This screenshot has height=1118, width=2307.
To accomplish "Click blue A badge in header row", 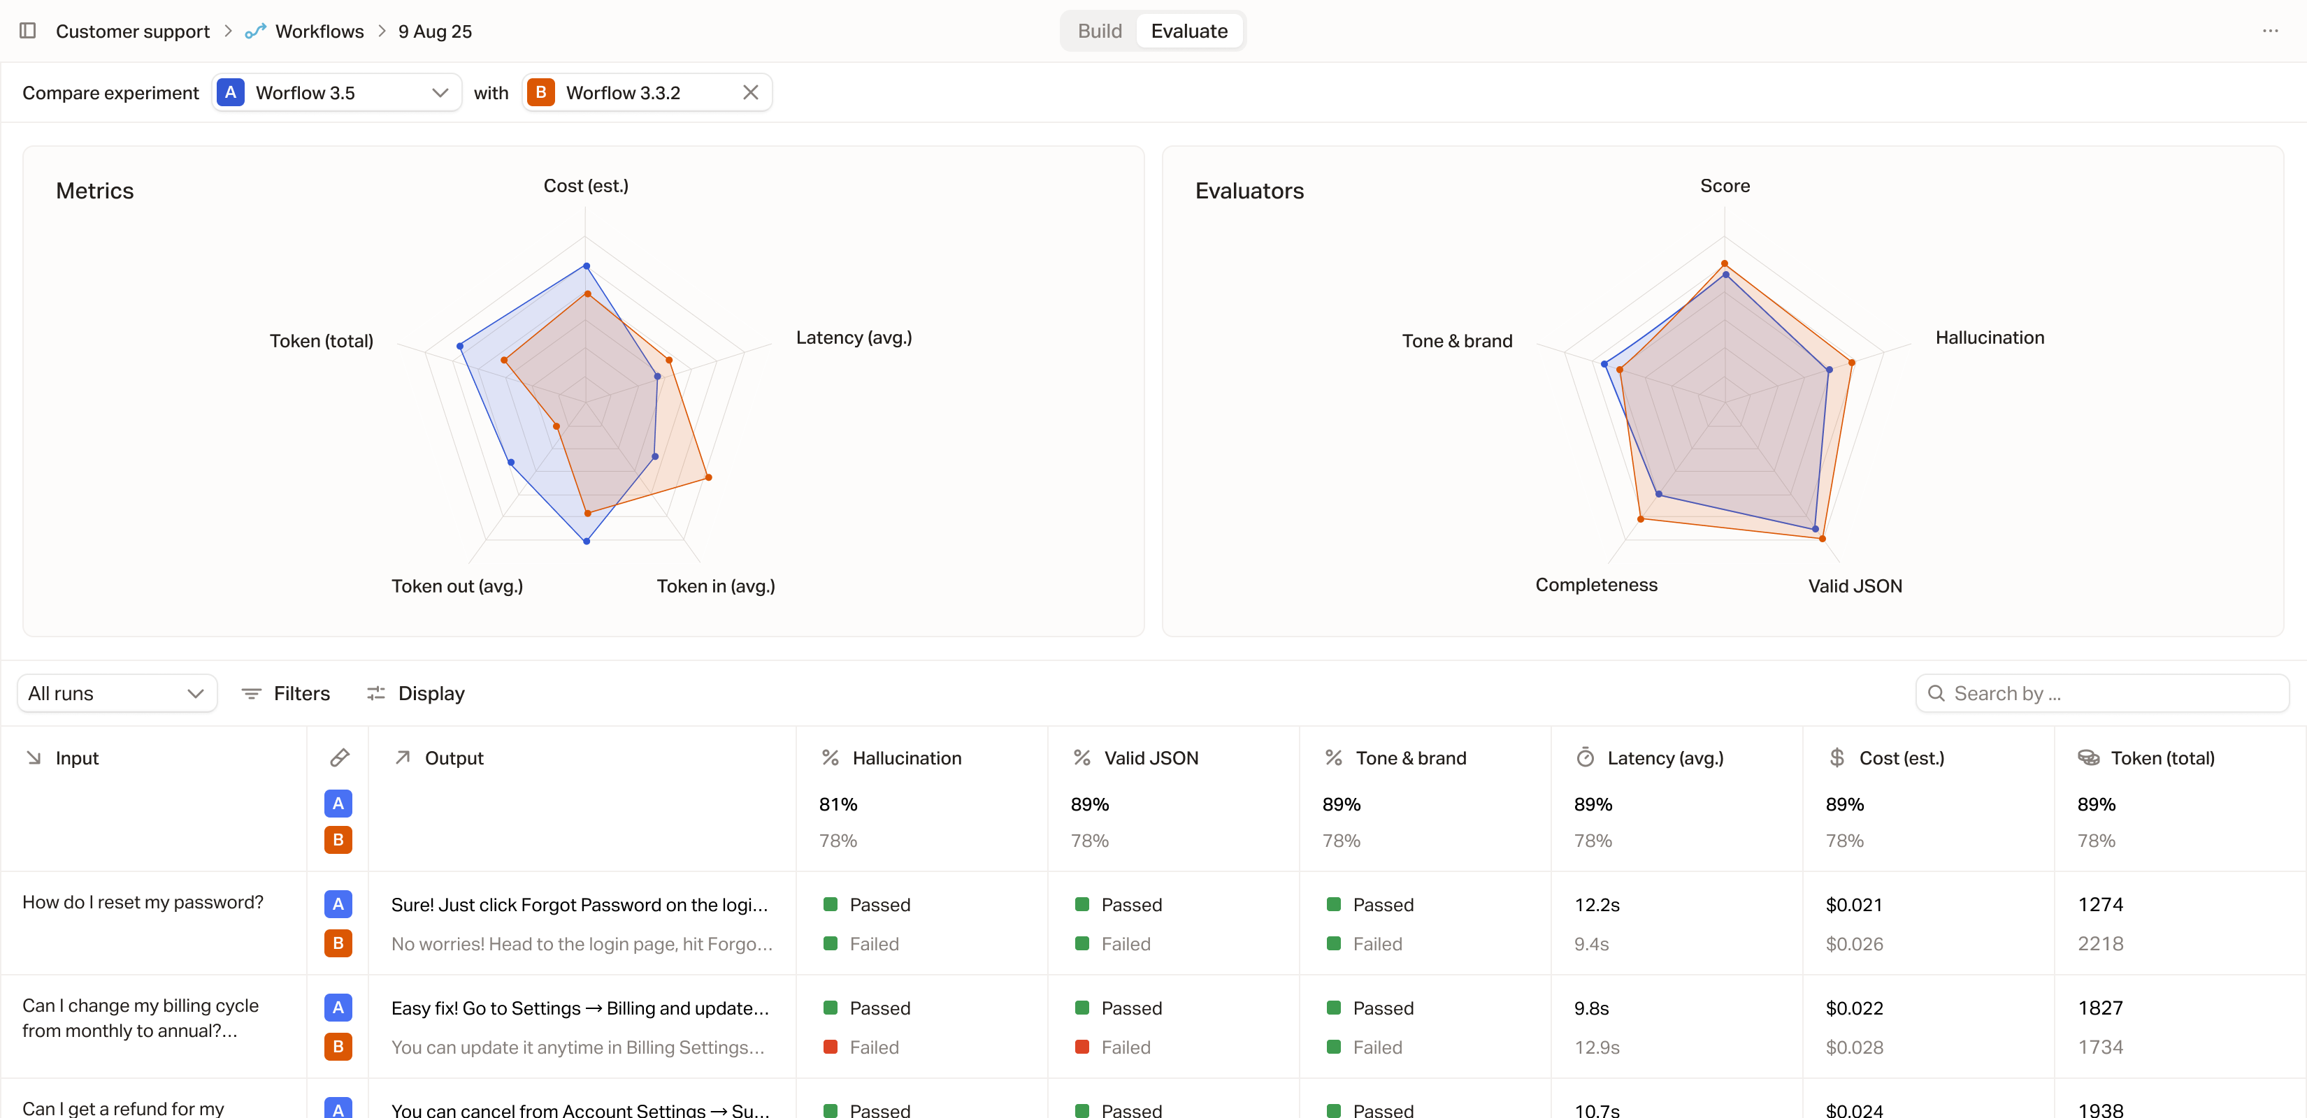I will pyautogui.click(x=338, y=803).
